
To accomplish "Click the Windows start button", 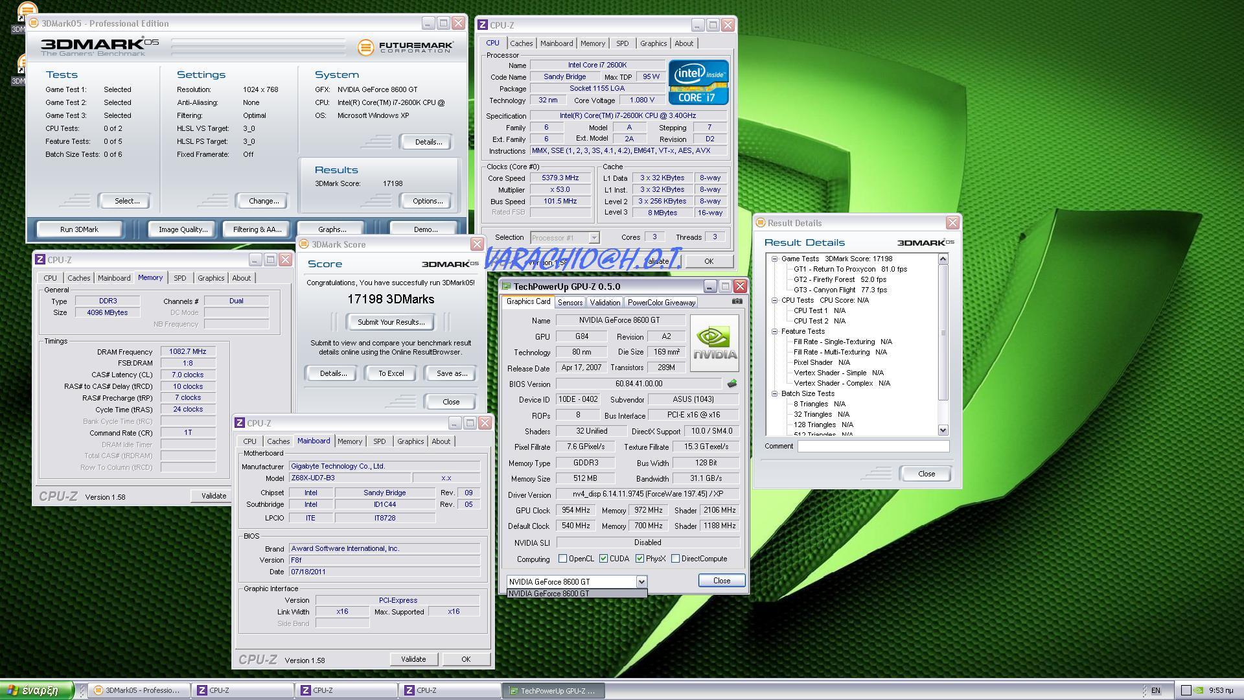I will coord(36,690).
